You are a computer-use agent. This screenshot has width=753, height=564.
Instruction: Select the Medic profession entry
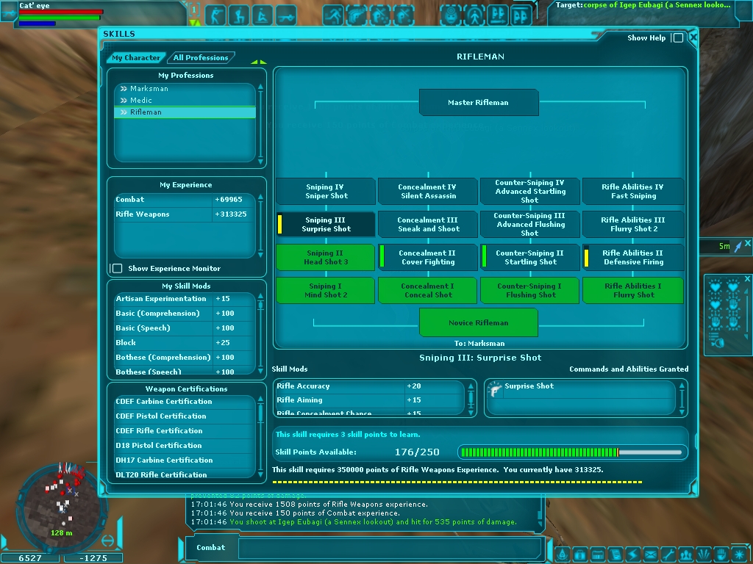point(141,101)
